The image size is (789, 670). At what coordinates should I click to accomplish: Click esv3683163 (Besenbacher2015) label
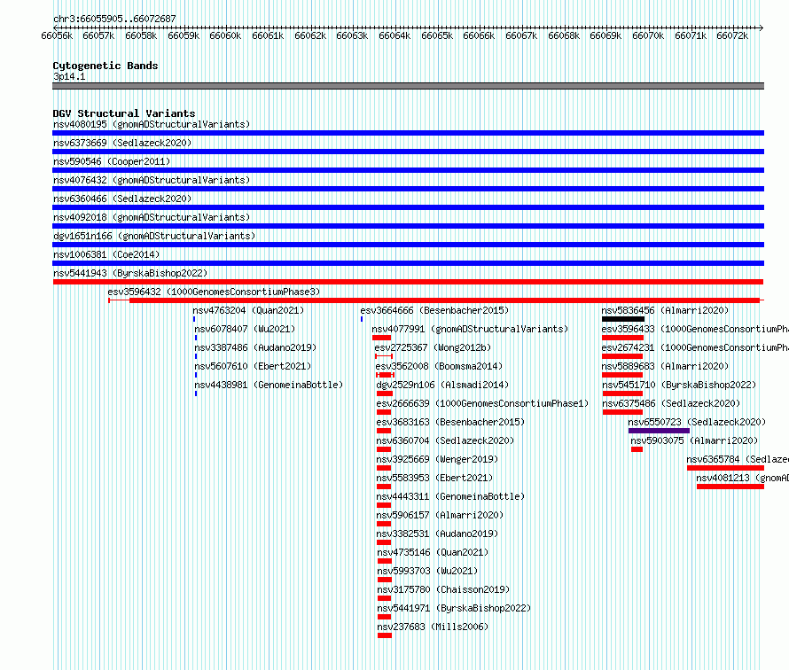(451, 422)
